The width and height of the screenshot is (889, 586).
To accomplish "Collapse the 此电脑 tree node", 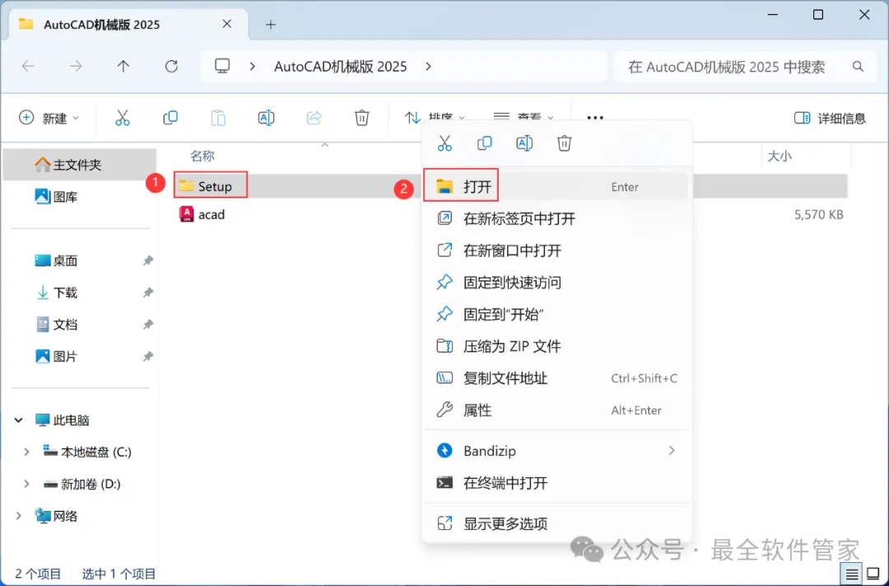I will click(19, 420).
